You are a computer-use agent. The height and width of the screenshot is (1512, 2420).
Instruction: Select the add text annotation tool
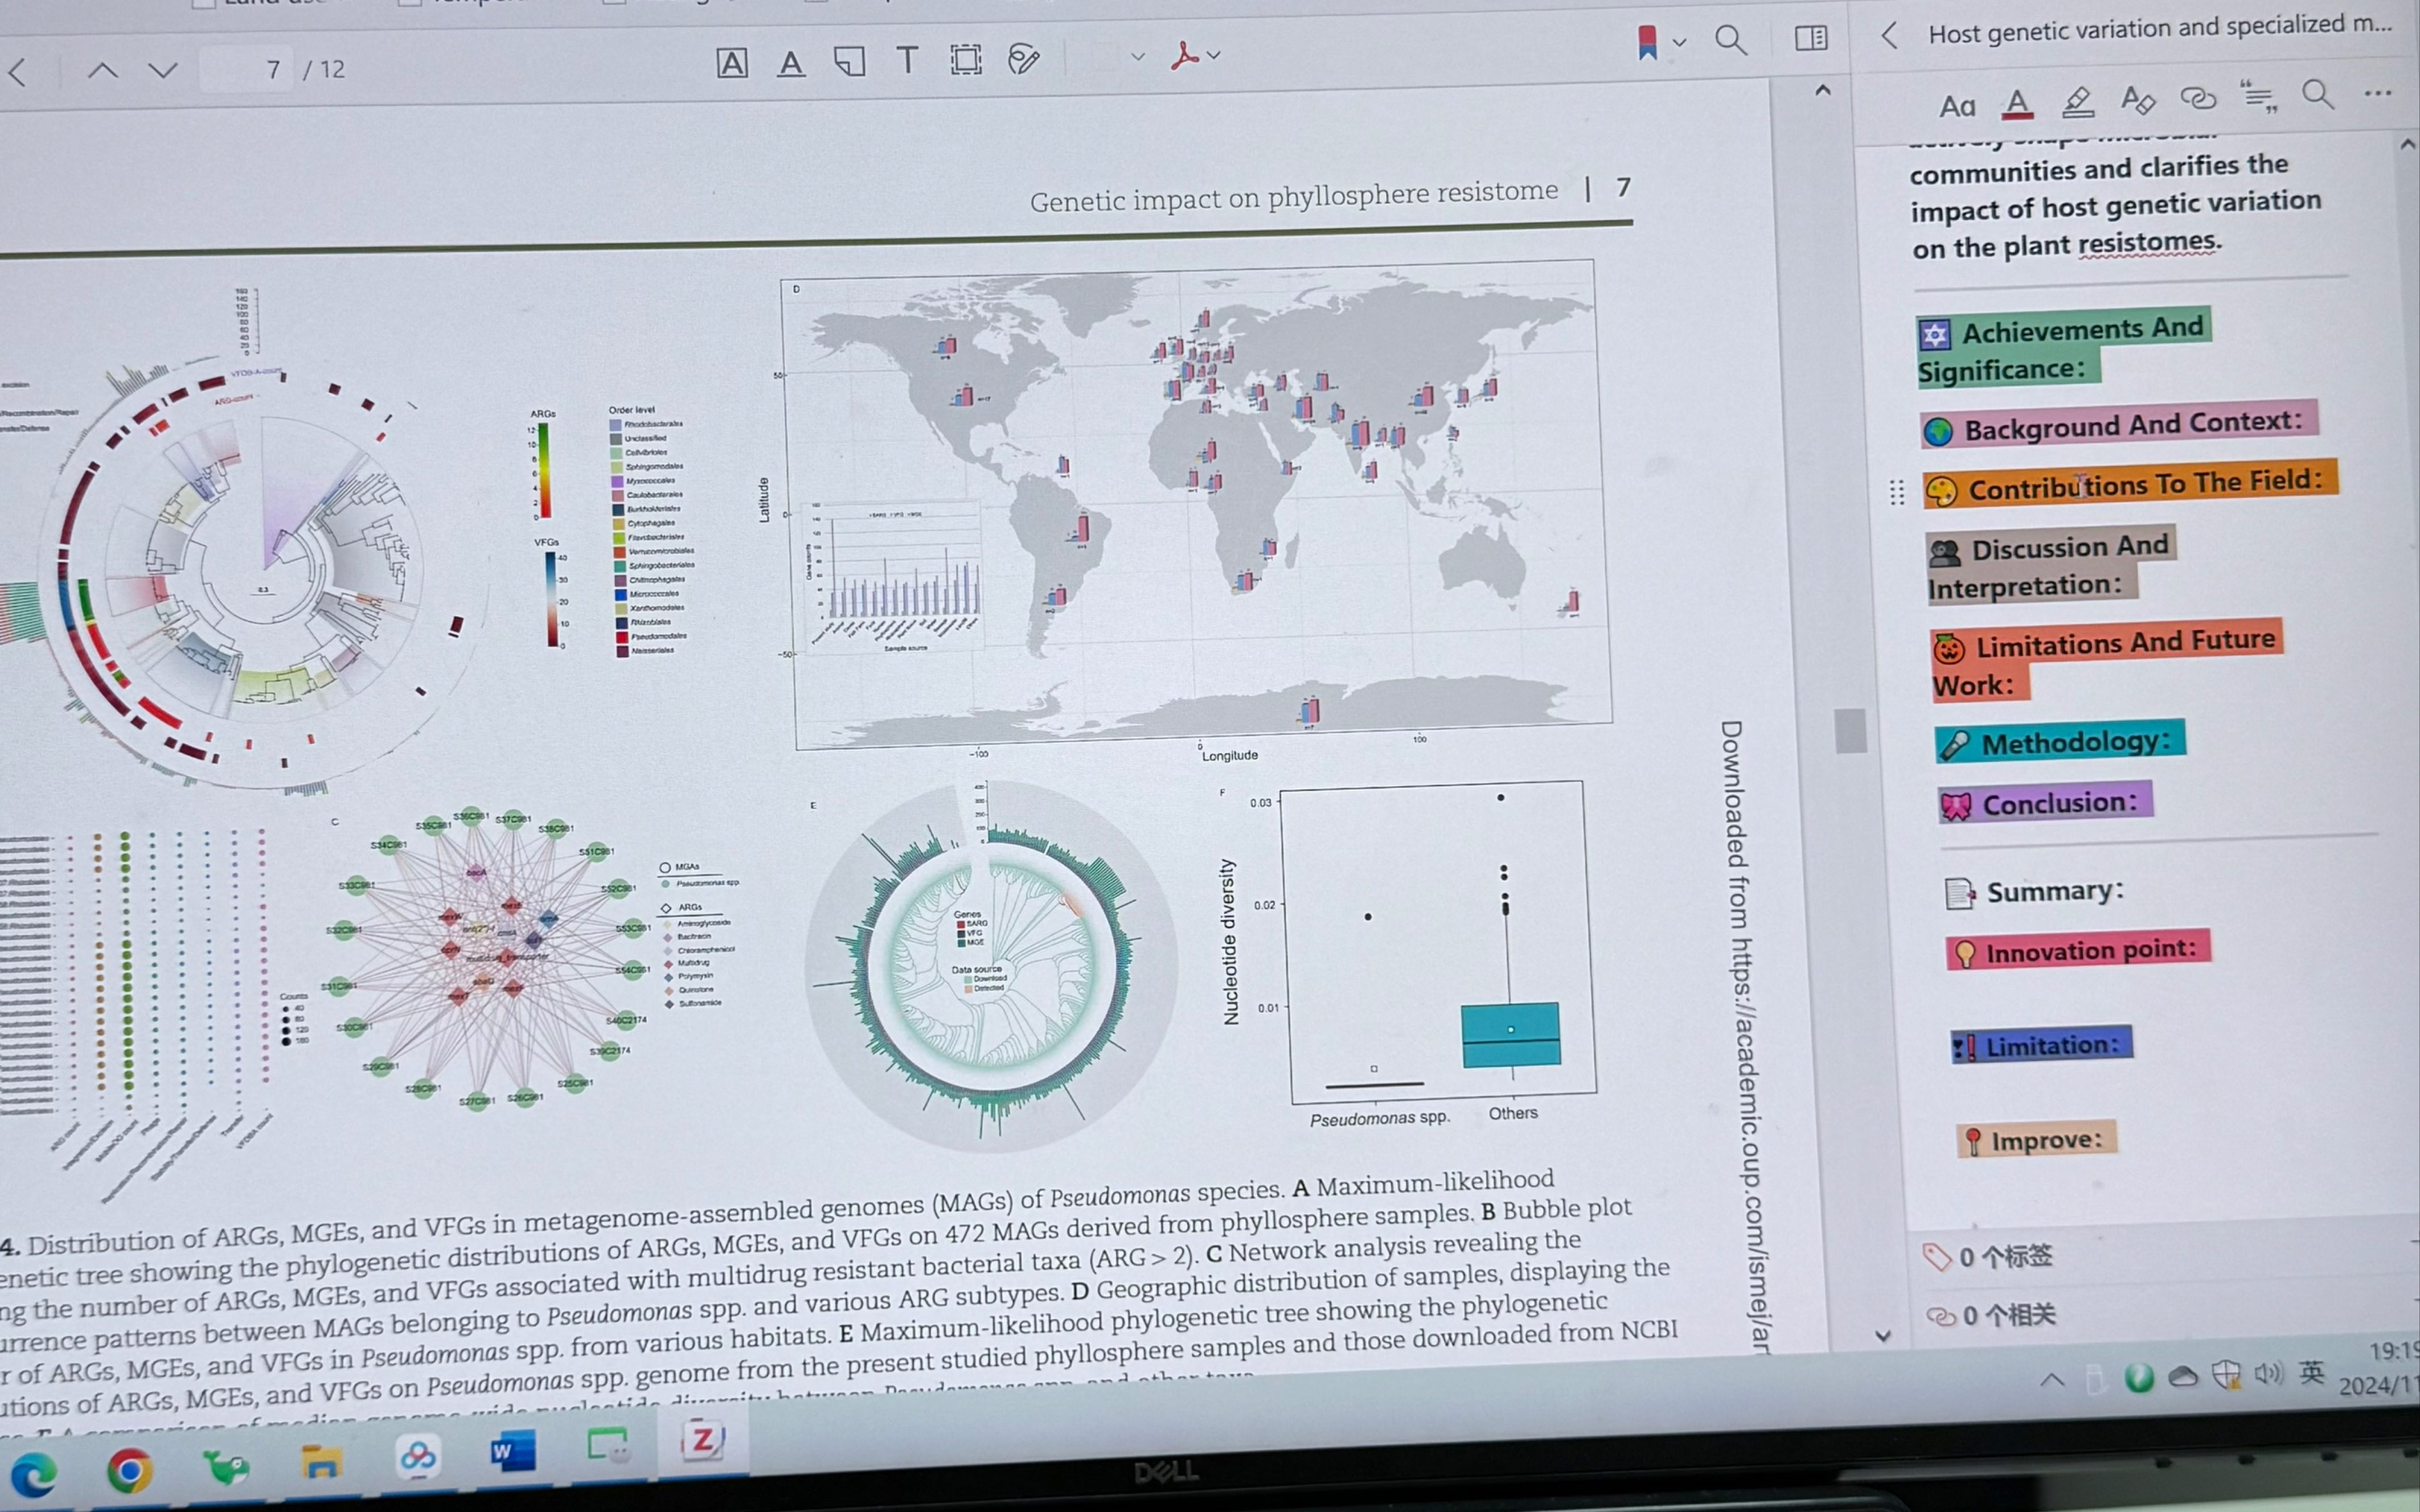pyautogui.click(x=907, y=60)
